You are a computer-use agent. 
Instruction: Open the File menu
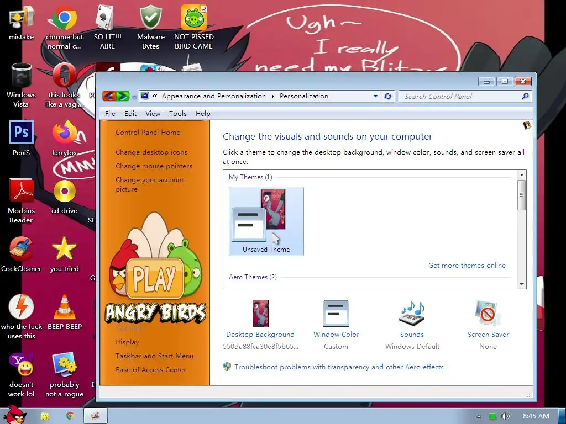tap(110, 114)
